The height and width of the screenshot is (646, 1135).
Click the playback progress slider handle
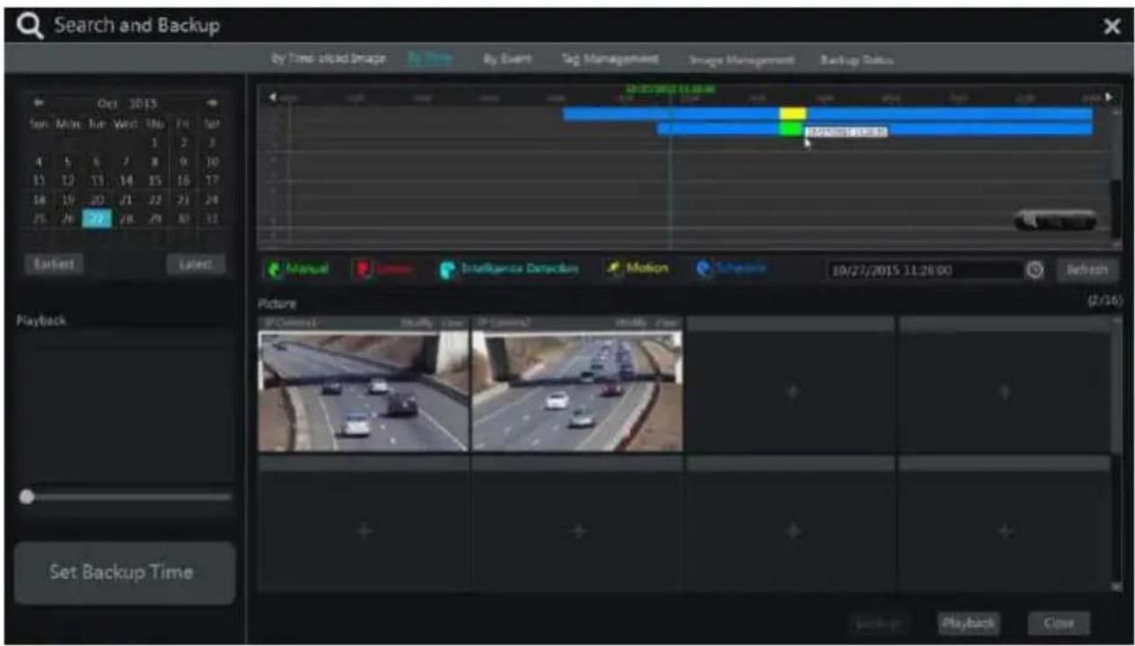27,496
